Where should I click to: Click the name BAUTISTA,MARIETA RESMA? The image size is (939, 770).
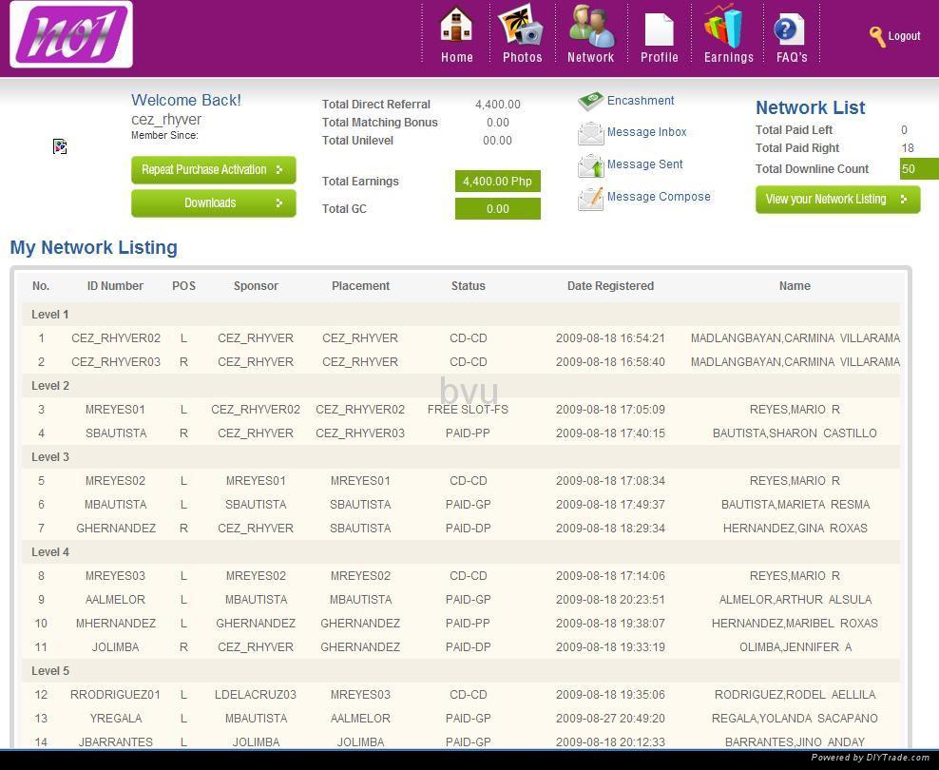coord(795,505)
